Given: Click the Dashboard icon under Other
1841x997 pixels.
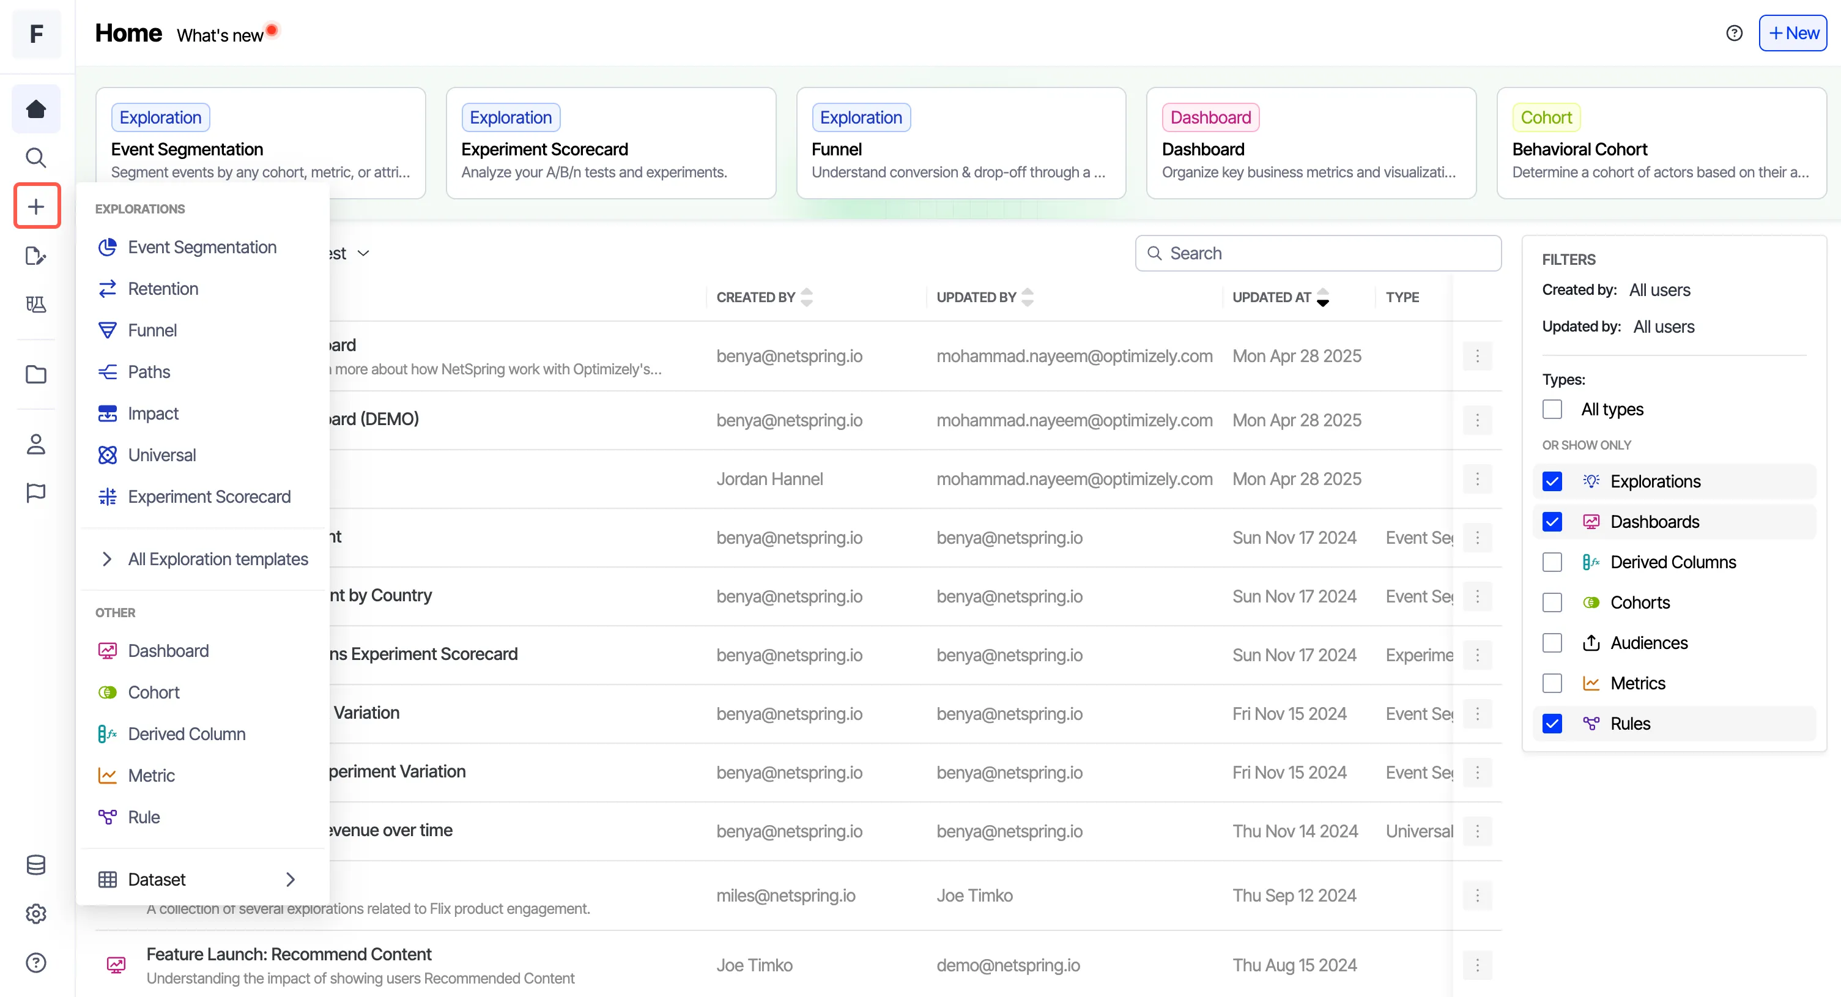Looking at the screenshot, I should [x=107, y=651].
